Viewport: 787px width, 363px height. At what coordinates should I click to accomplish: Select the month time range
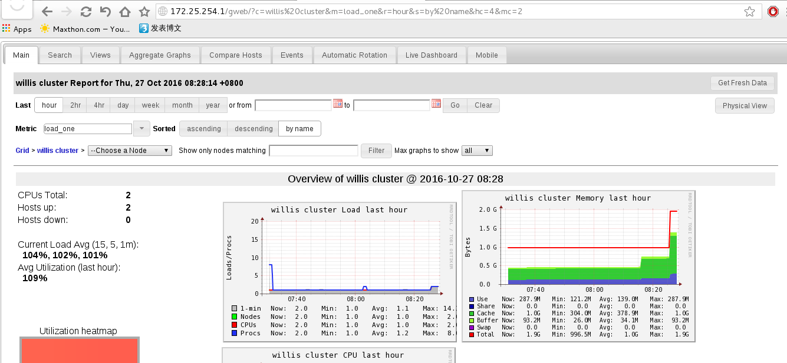pos(182,105)
